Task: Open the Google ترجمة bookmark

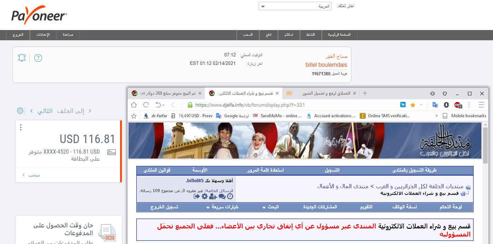Action: tap(233, 116)
